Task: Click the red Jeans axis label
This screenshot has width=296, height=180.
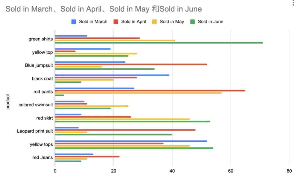Action: pos(42,157)
